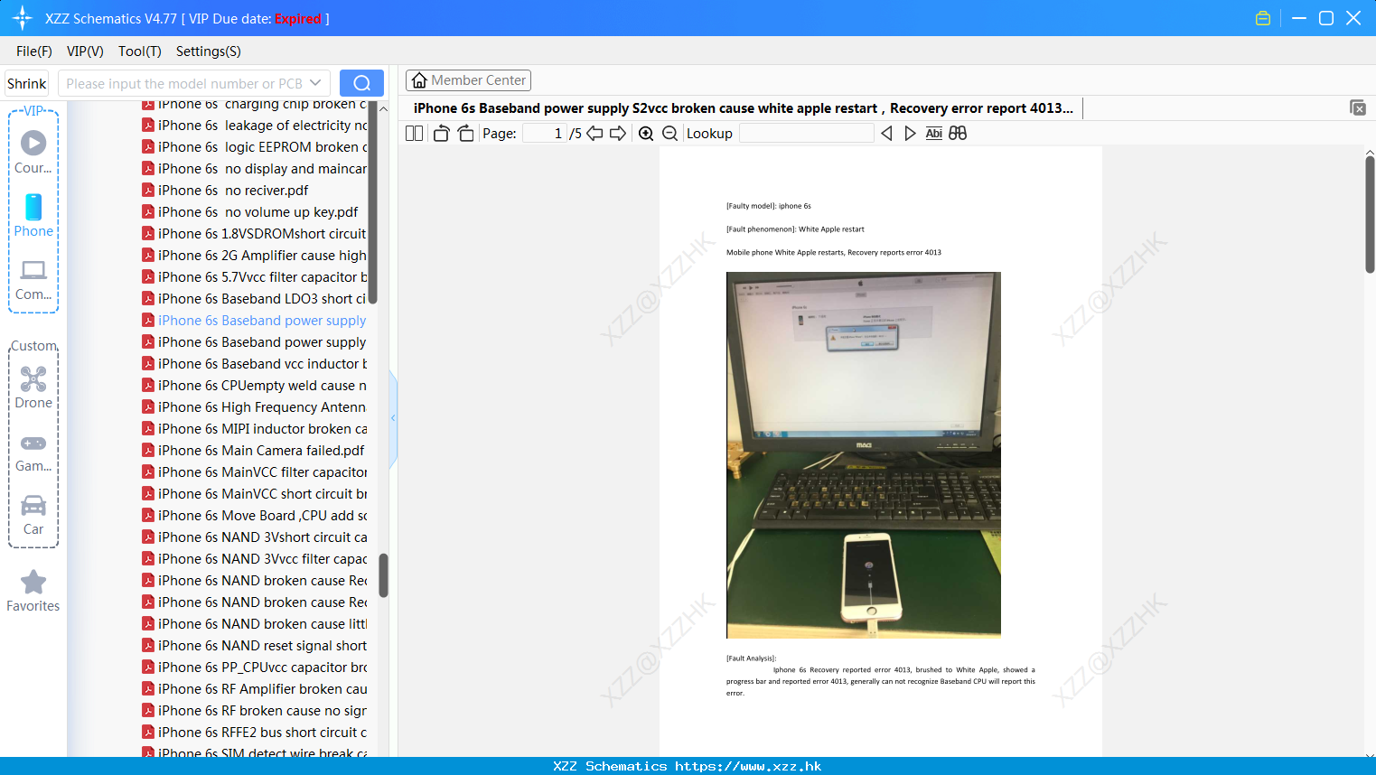Expand model number dropdown arrow
The image size is (1376, 775).
[x=315, y=83]
